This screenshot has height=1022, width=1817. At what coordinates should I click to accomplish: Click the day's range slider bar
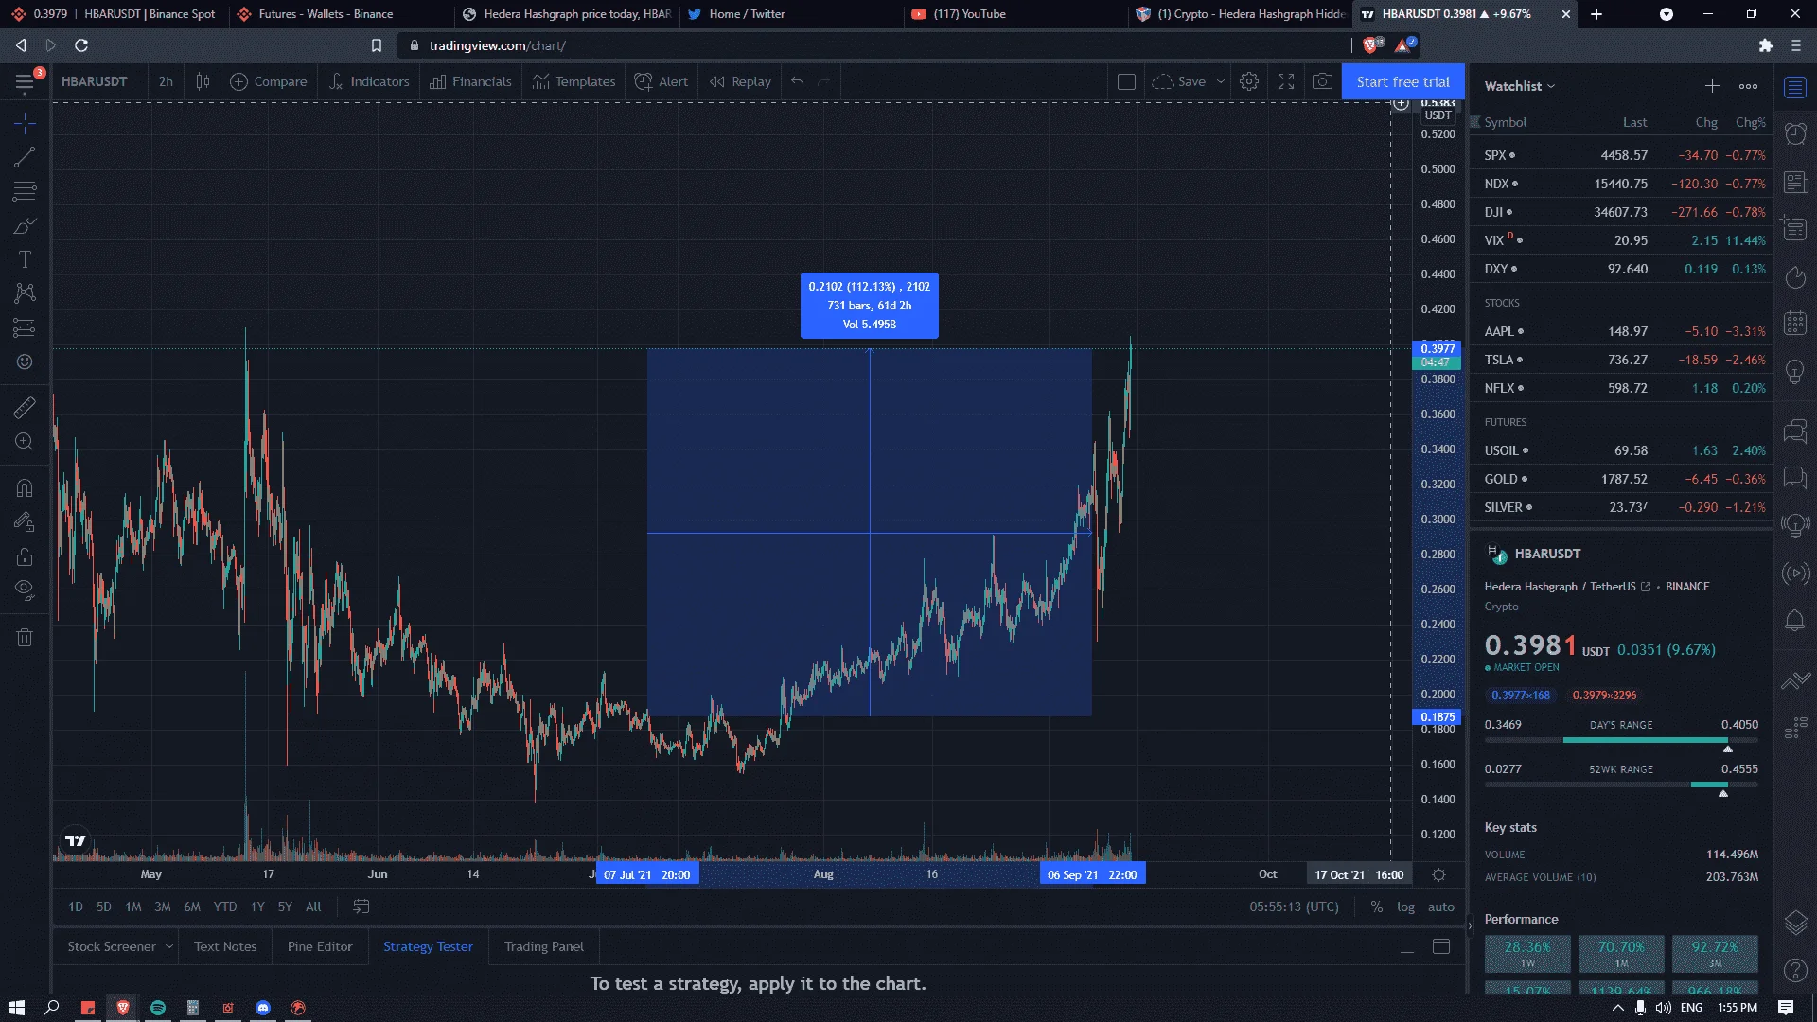tap(1621, 740)
